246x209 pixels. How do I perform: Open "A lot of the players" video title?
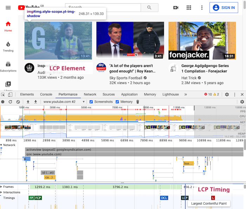tap(132, 68)
